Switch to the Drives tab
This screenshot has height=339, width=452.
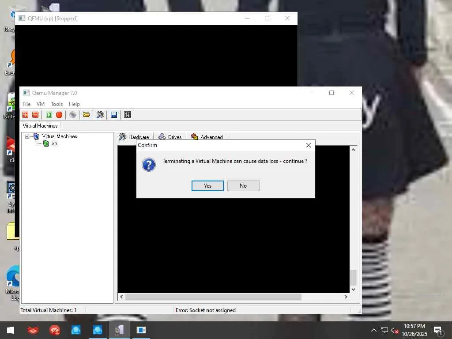(x=170, y=137)
